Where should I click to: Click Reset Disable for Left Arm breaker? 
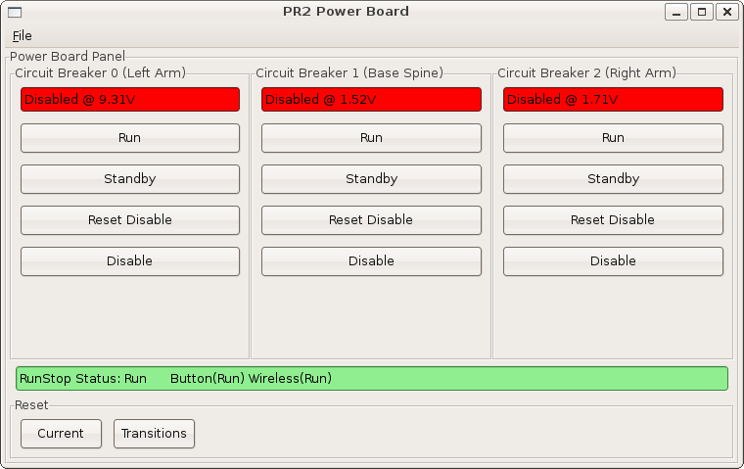tap(130, 220)
